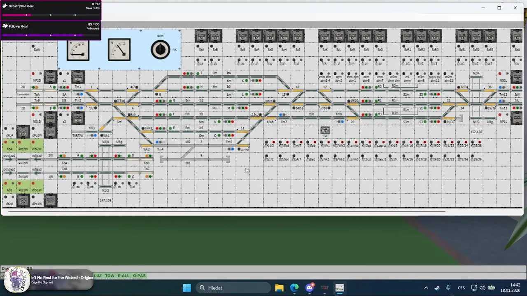Open Microsoft Edge from the taskbar
This screenshot has height=296, width=527.
[294, 288]
